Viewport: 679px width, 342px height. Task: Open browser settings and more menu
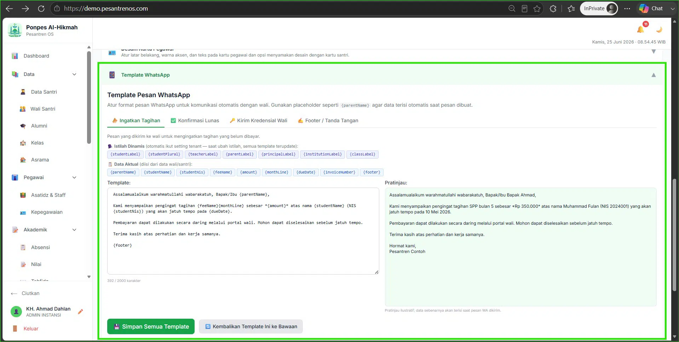point(627,8)
